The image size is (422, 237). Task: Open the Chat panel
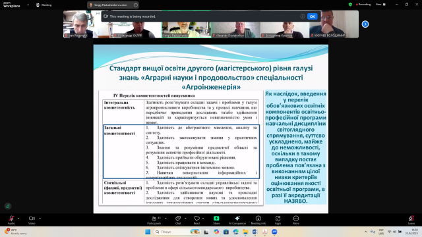pos(178,219)
